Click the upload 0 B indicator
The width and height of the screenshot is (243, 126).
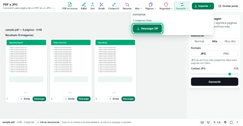[217, 122]
